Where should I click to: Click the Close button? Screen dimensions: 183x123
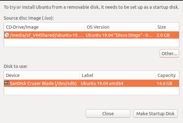click(x=108, y=113)
